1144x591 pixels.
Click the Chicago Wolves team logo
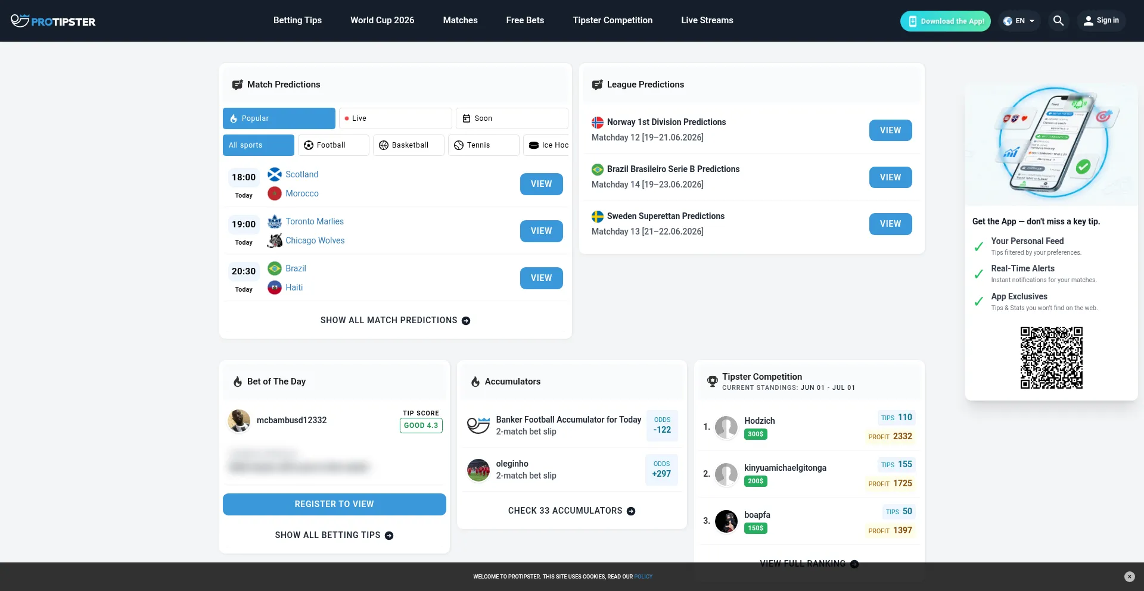[275, 240]
